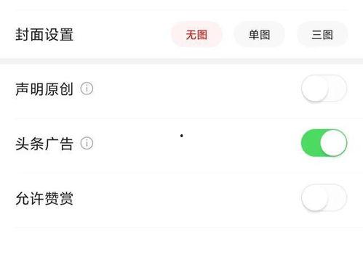Viewport: 363px width, 278px height.
Task: Enable the 声明原创 switch
Action: click(324, 89)
